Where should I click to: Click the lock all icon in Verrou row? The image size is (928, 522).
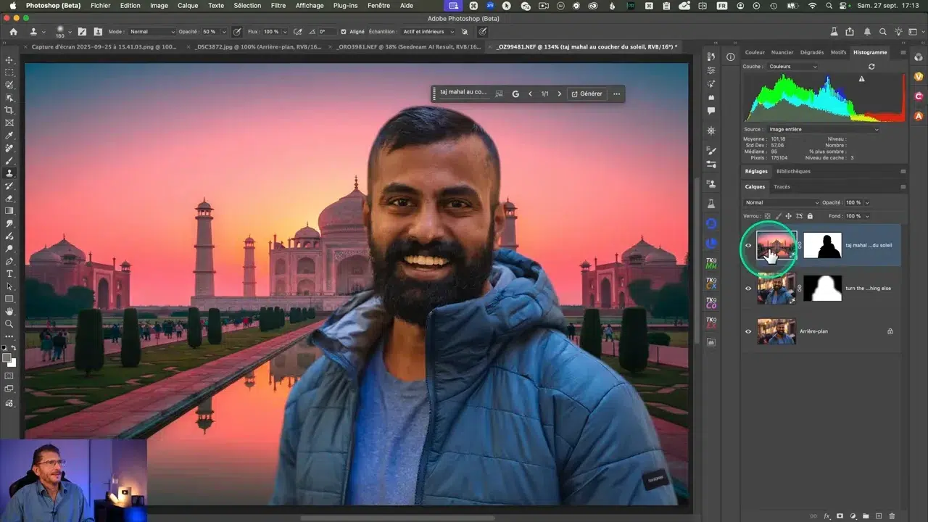tap(810, 216)
